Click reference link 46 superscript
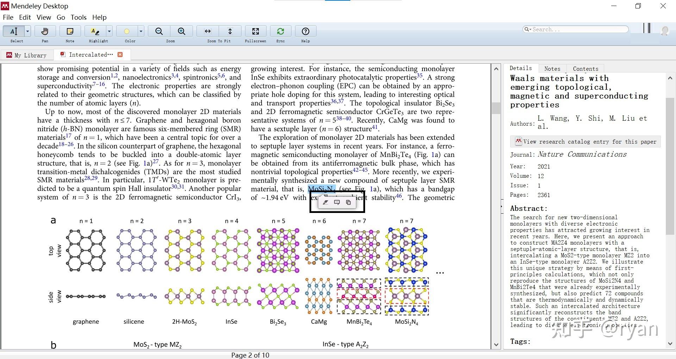The image size is (676, 359). (399, 196)
